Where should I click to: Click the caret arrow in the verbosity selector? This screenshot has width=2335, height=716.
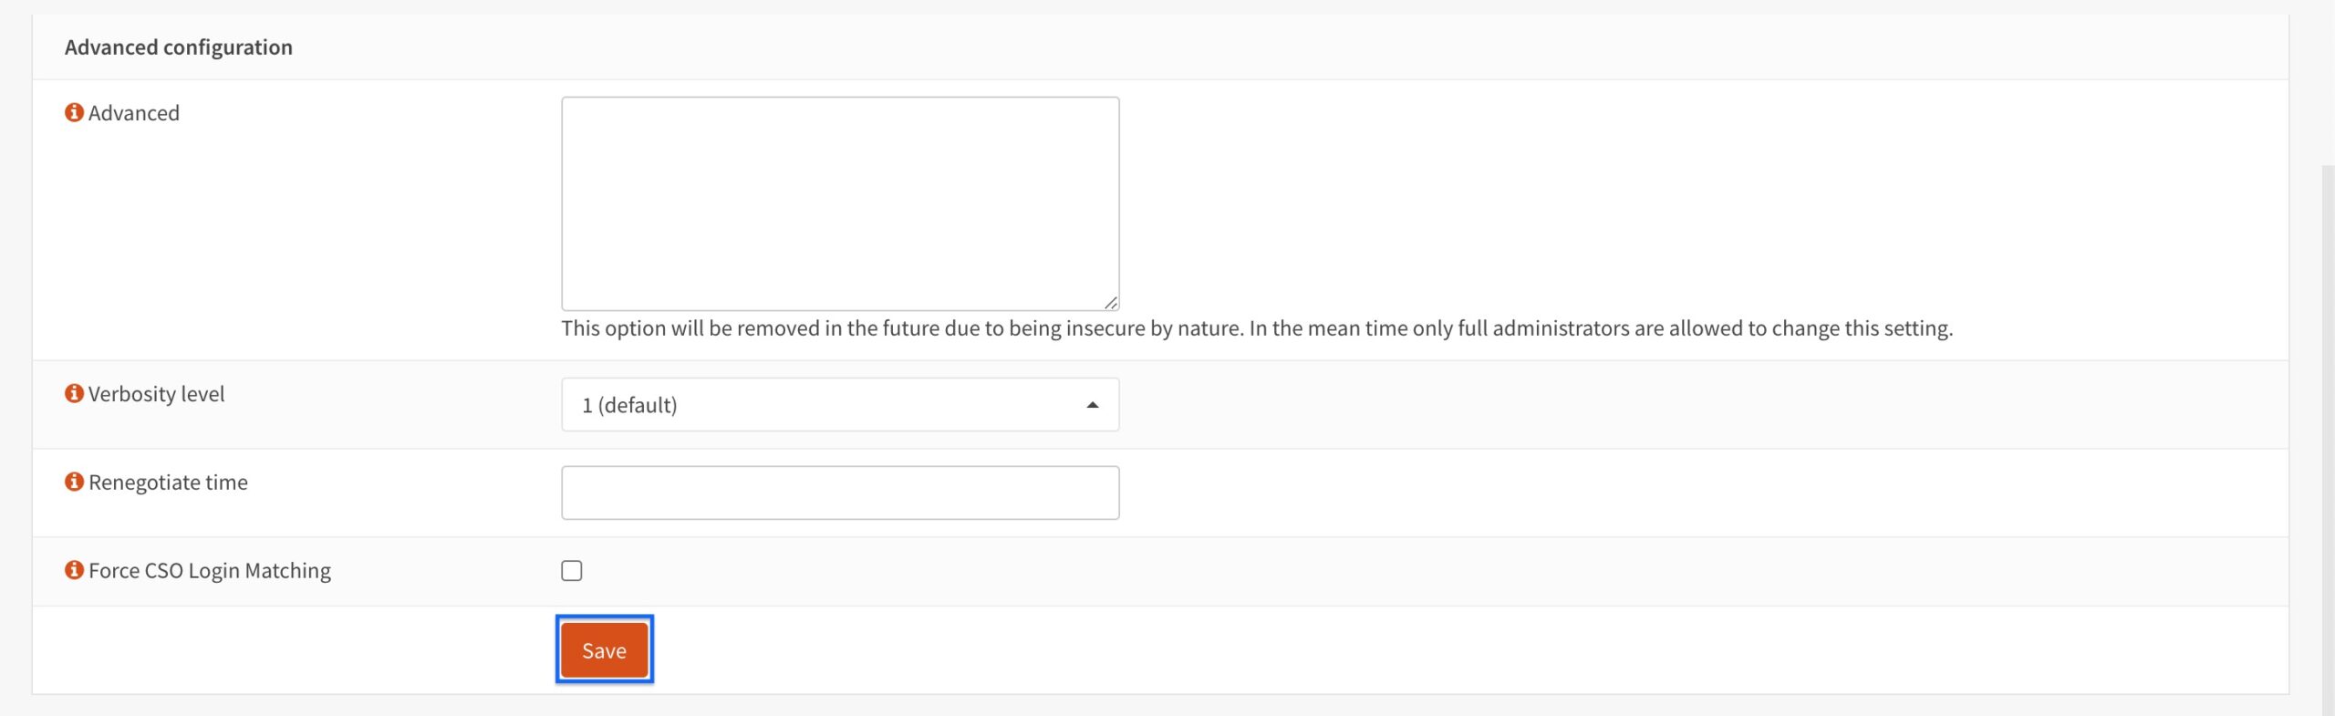1092,405
